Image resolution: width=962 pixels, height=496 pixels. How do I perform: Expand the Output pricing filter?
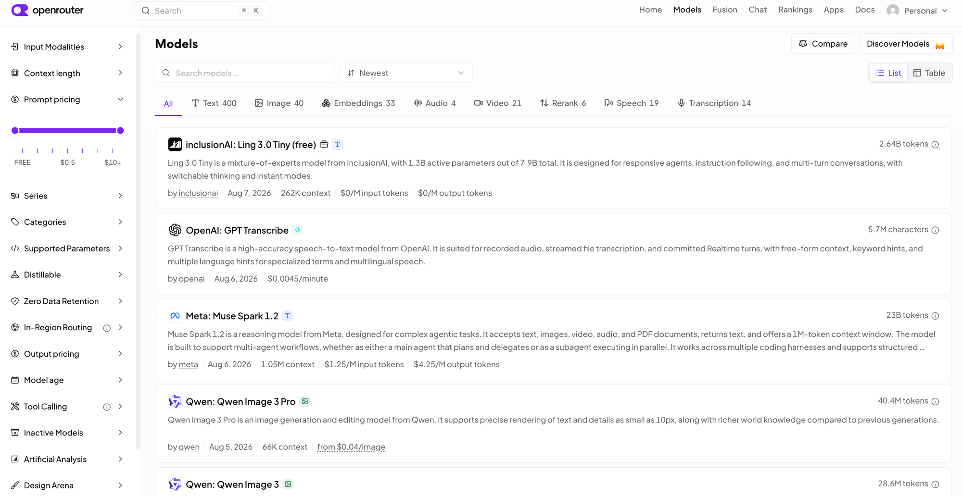[67, 354]
